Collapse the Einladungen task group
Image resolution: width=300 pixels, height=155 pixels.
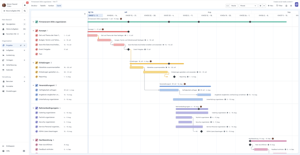[x=33, y=63]
